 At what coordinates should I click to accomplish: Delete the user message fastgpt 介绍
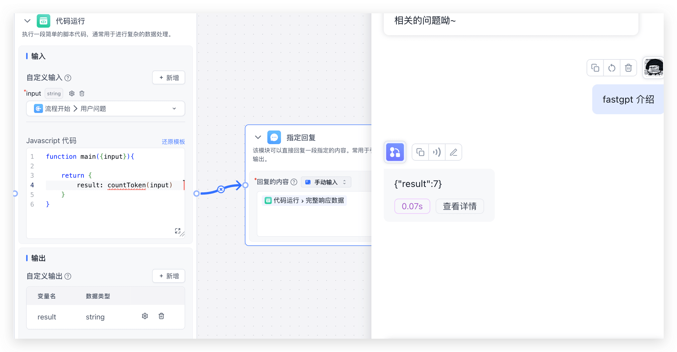coord(628,68)
